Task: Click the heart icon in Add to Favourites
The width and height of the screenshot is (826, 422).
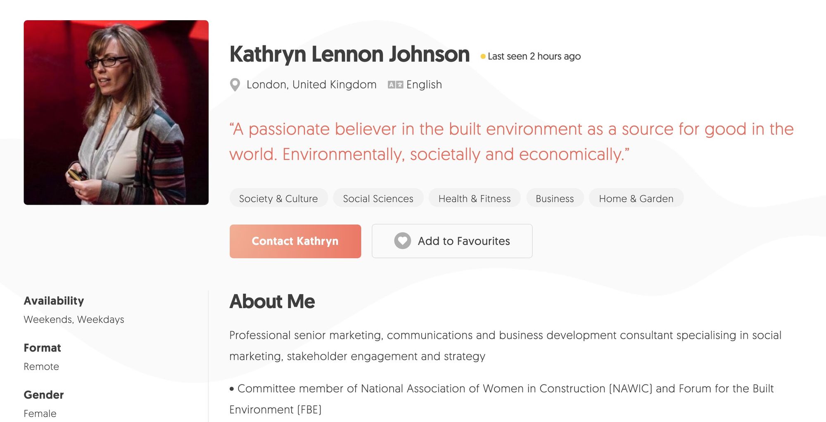Action: pos(402,241)
